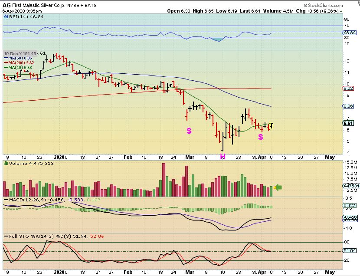The width and height of the screenshot is (360, 276).
Task: Click the MA(50) 8.06 legend entry
Action: tap(18, 58)
